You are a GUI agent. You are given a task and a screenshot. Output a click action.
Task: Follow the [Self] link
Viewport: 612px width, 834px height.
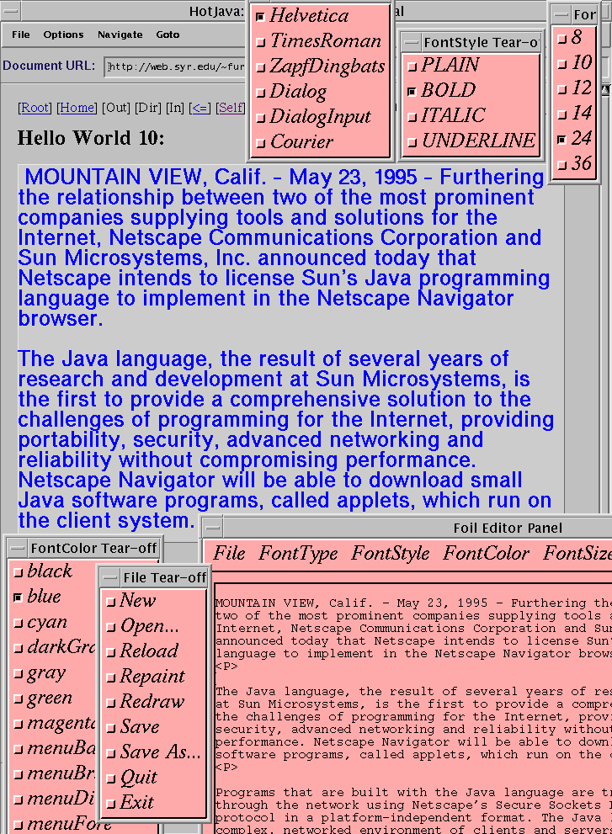[231, 108]
